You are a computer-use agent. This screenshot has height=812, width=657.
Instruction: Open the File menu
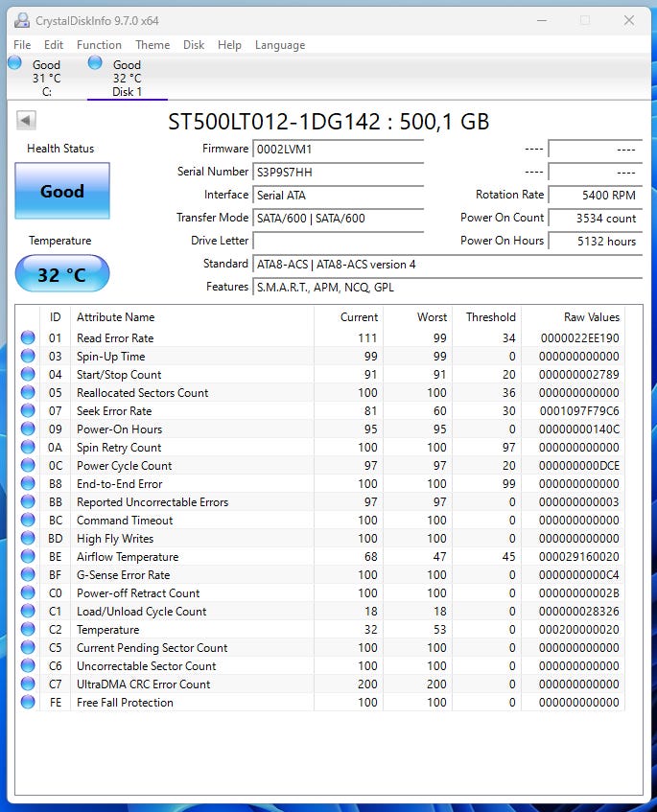[22, 45]
